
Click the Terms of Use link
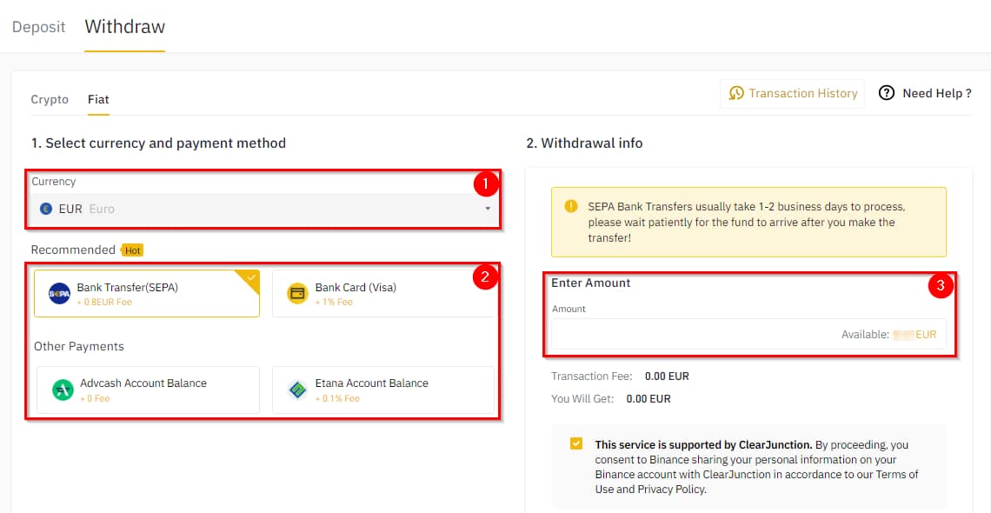895,474
